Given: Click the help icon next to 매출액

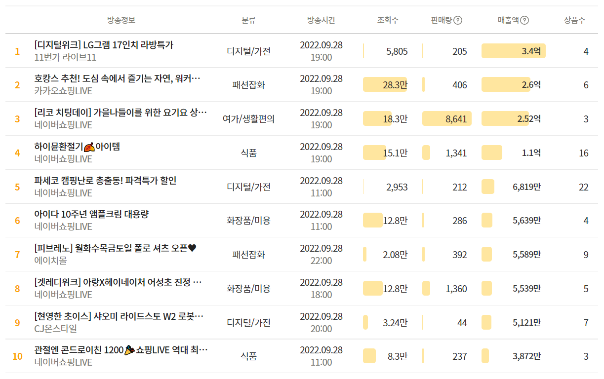Looking at the screenshot, I should [524, 20].
